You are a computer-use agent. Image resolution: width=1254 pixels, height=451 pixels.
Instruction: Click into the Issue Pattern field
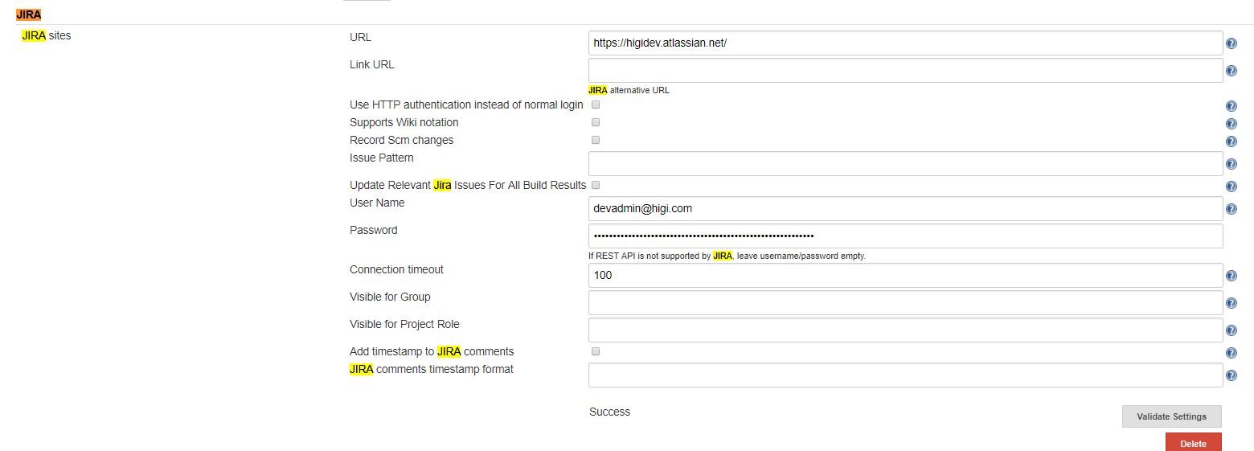(x=905, y=164)
